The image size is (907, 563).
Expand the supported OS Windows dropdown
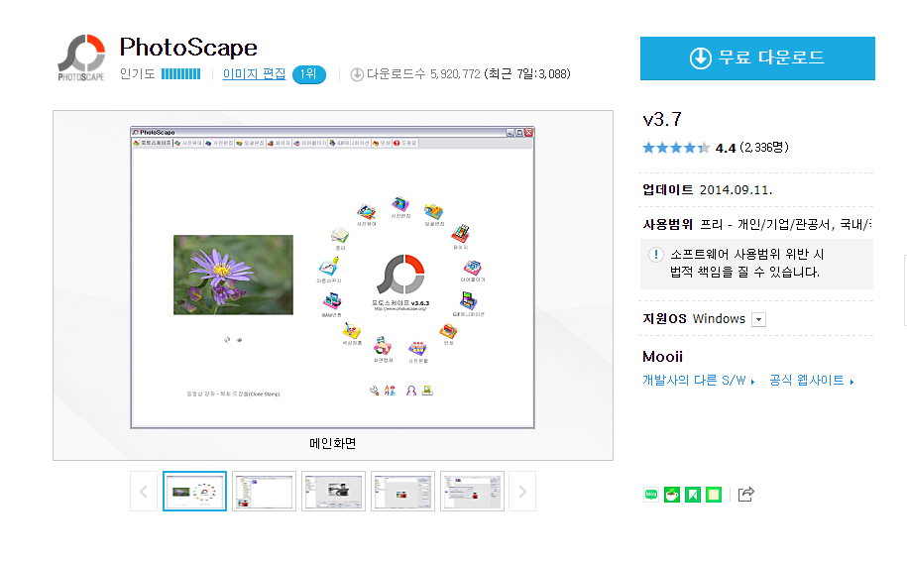pyautogui.click(x=758, y=319)
